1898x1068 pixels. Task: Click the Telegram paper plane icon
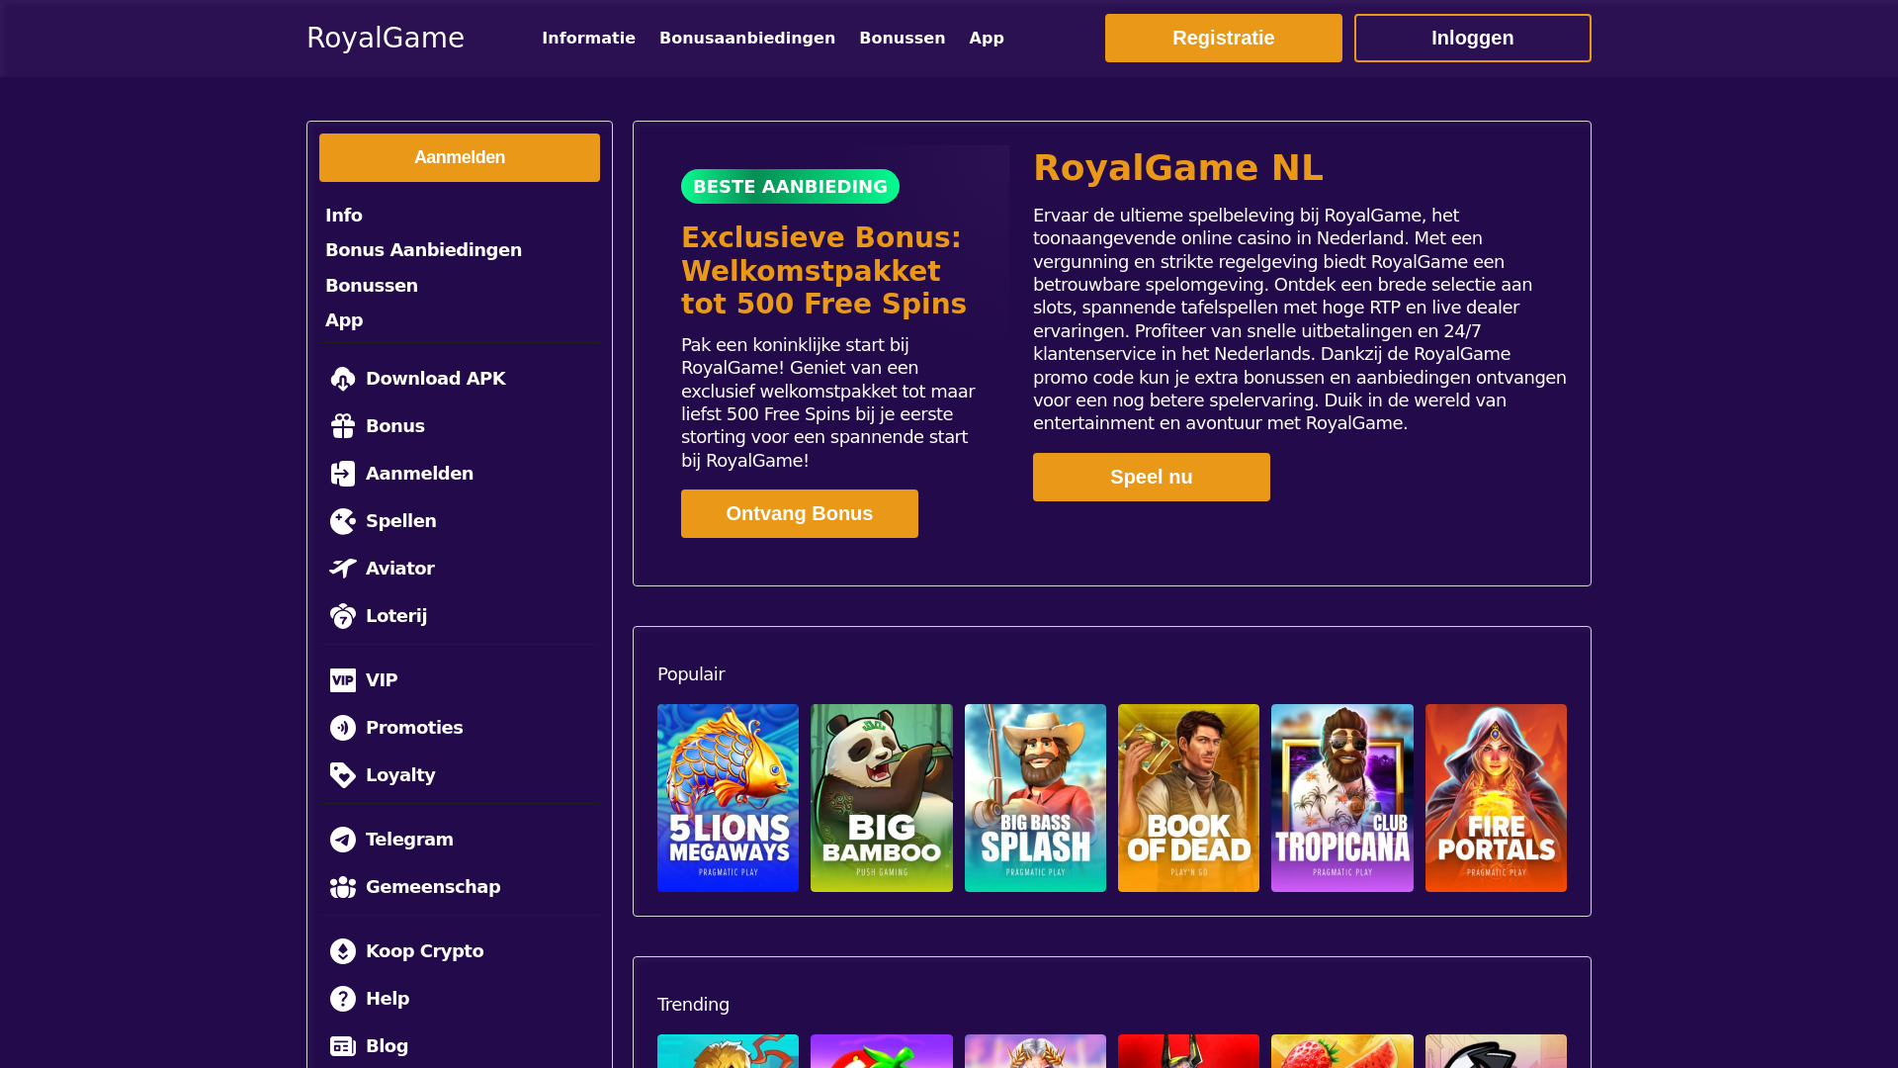coord(343,840)
